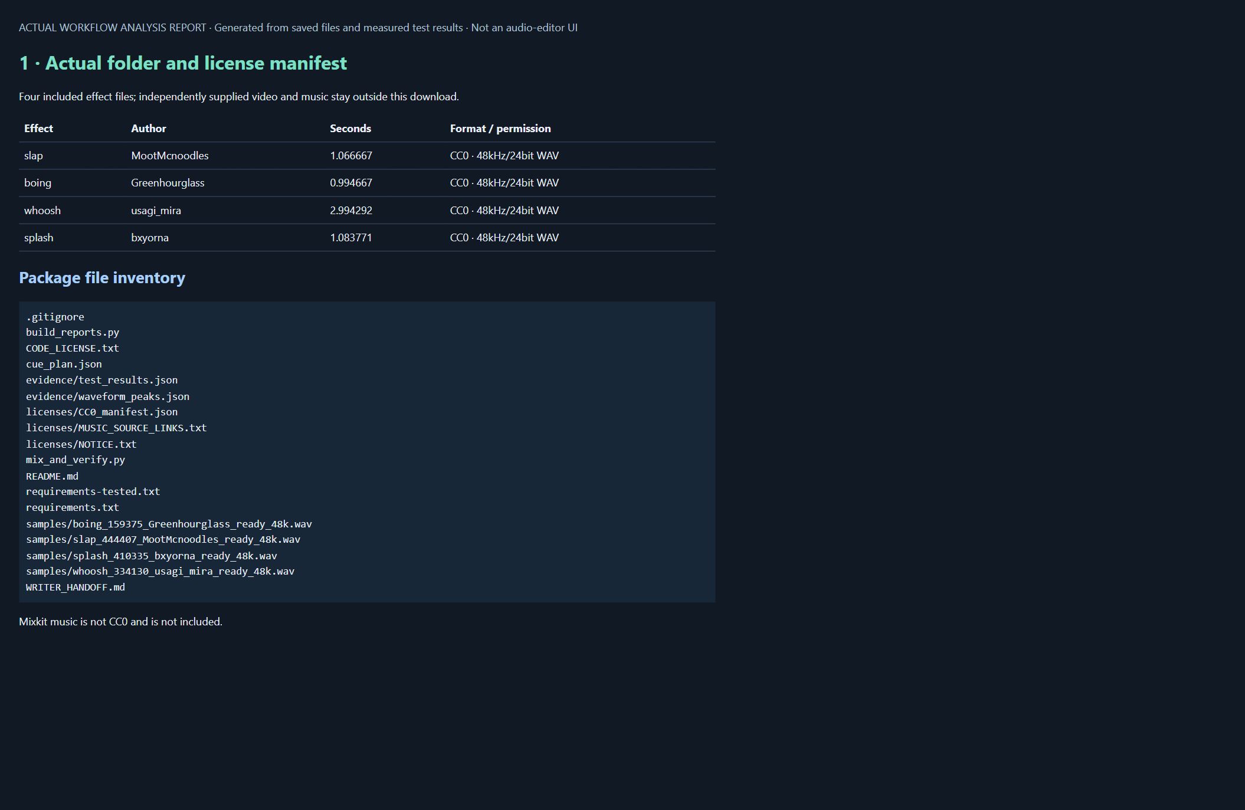Viewport: 1245px width, 810px height.
Task: Click the seconds value 1.066667
Action: (351, 156)
